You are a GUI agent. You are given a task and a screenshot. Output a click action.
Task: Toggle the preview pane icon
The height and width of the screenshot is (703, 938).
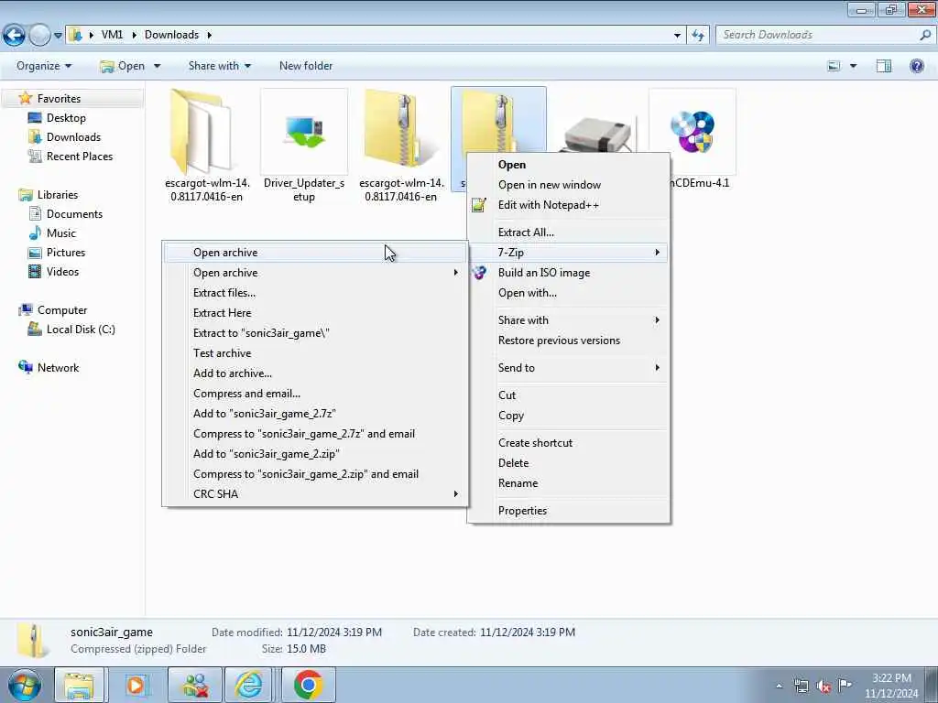(884, 66)
